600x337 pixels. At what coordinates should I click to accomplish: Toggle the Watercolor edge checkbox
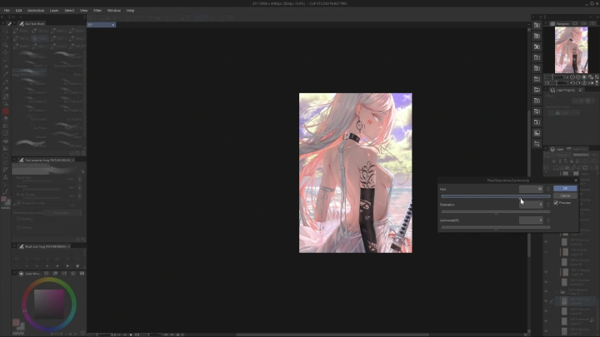(18, 203)
